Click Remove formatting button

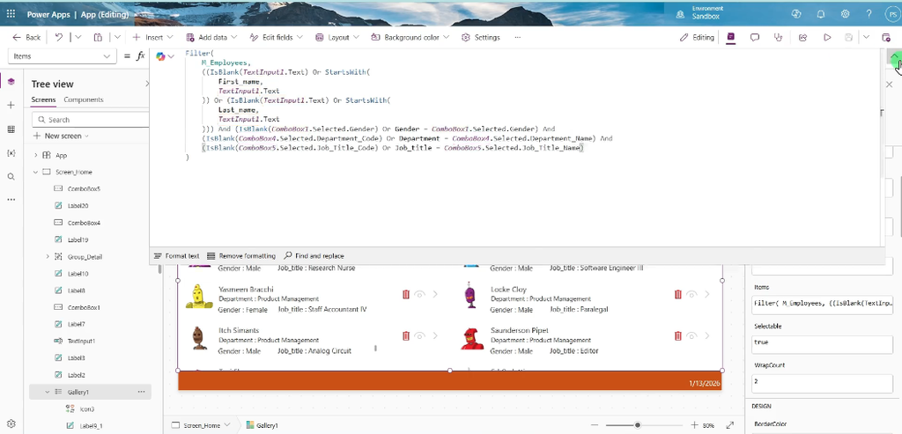pyautogui.click(x=241, y=256)
